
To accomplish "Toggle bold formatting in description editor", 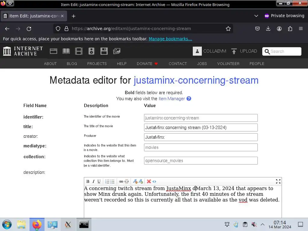I will click(88, 181).
